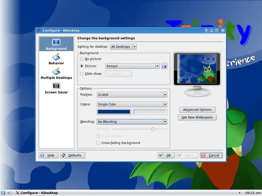Click Get New Wallpapers

[x=197, y=117]
